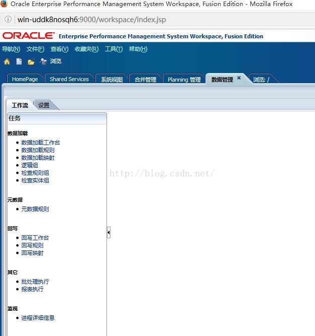Open 回写规则 link
The image size is (315, 336).
click(x=32, y=245)
